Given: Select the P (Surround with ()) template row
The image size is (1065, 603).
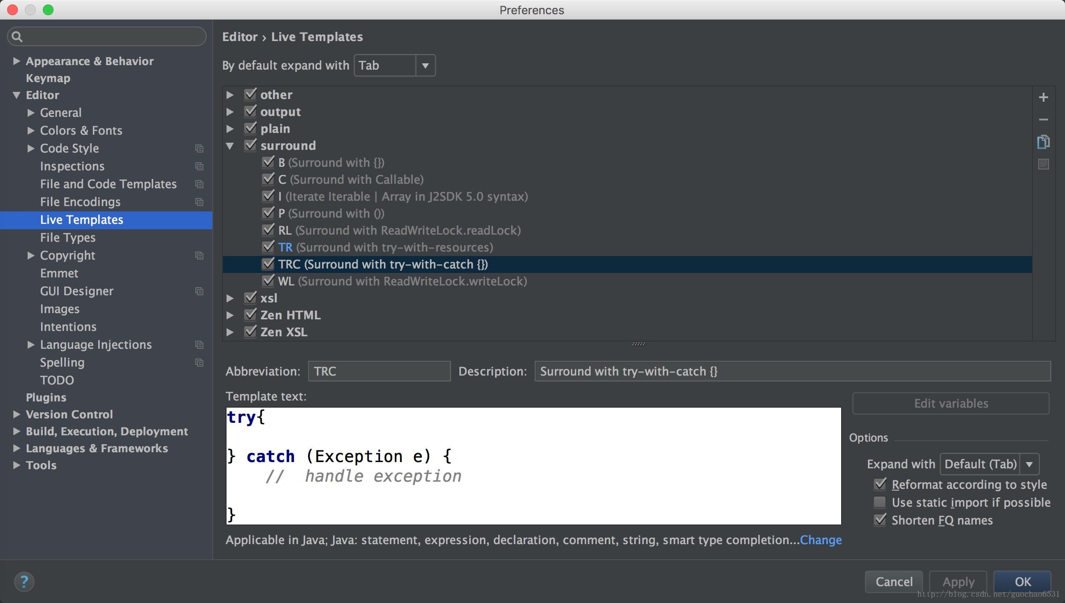Looking at the screenshot, I should click(x=627, y=213).
